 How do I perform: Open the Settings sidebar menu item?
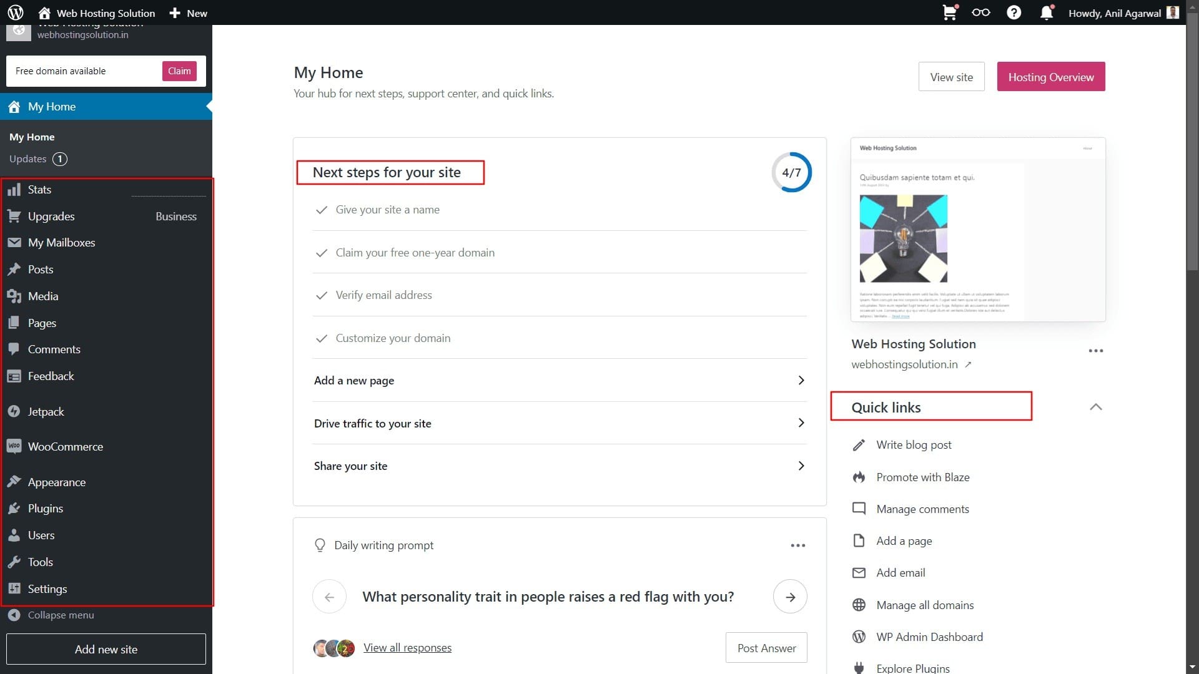pyautogui.click(x=47, y=589)
